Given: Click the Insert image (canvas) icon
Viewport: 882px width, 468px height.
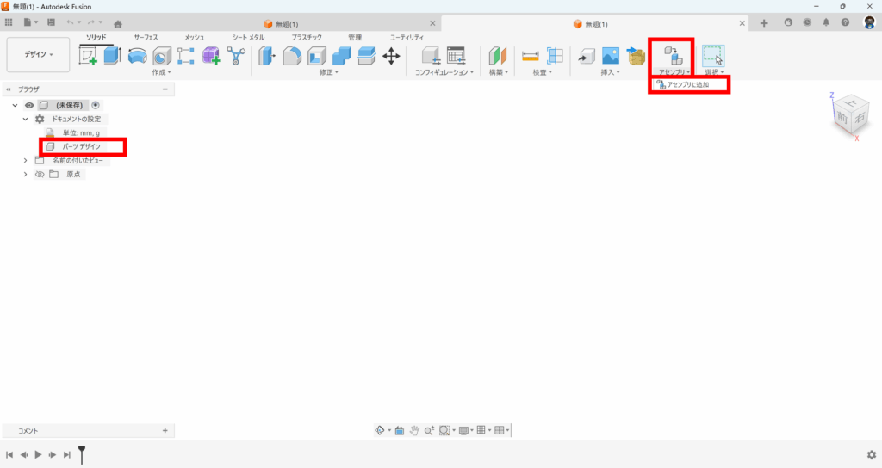Looking at the screenshot, I should coord(611,56).
